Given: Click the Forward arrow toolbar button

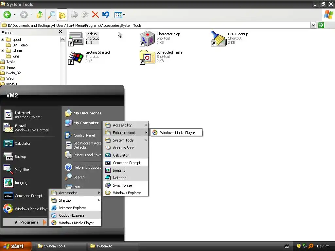Looking at the screenshot, I should (24, 15).
